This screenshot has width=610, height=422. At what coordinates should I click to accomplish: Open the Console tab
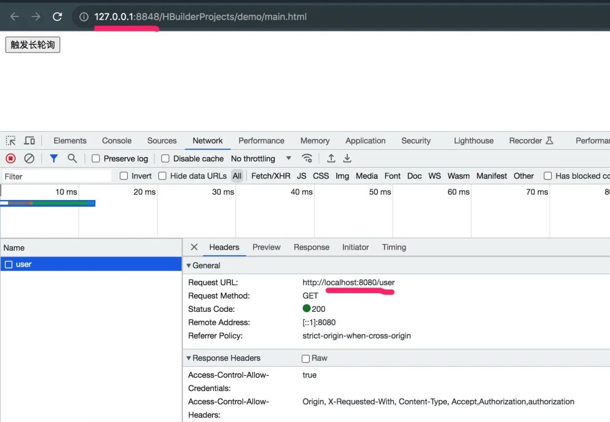tap(117, 141)
